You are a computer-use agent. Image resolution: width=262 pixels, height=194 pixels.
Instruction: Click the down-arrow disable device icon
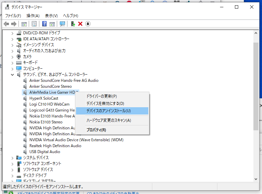pyautogui.click(x=88, y=24)
